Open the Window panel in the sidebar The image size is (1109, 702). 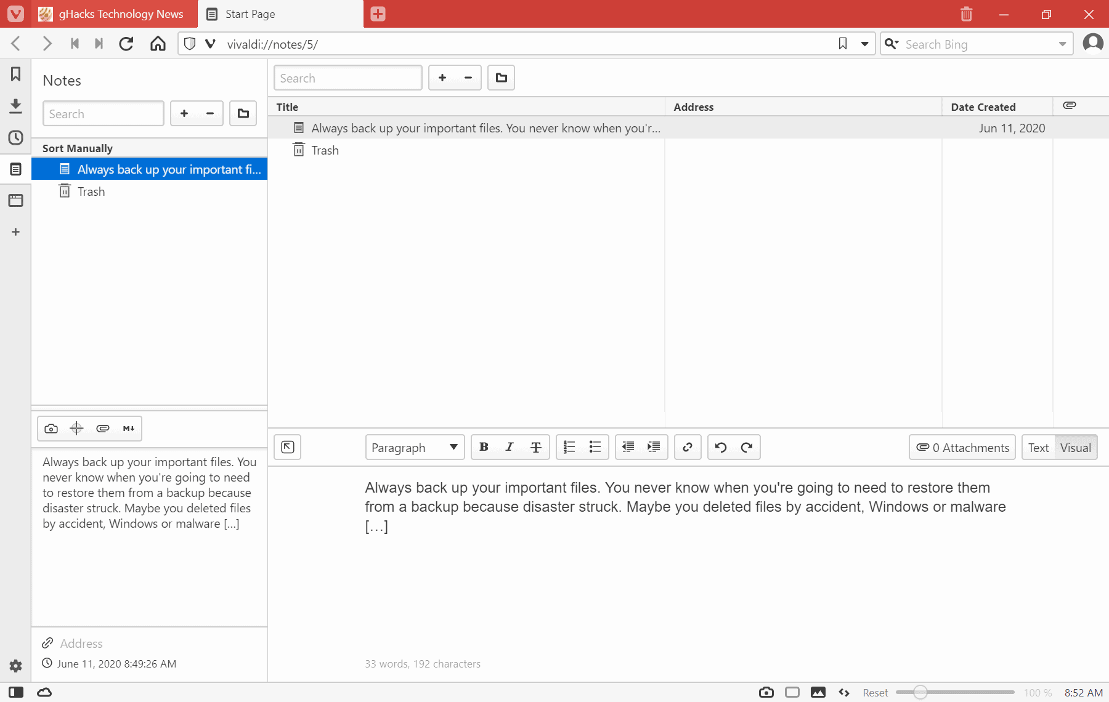(15, 200)
